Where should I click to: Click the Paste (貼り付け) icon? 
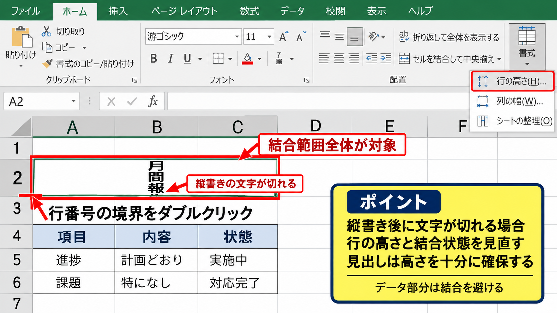point(22,37)
